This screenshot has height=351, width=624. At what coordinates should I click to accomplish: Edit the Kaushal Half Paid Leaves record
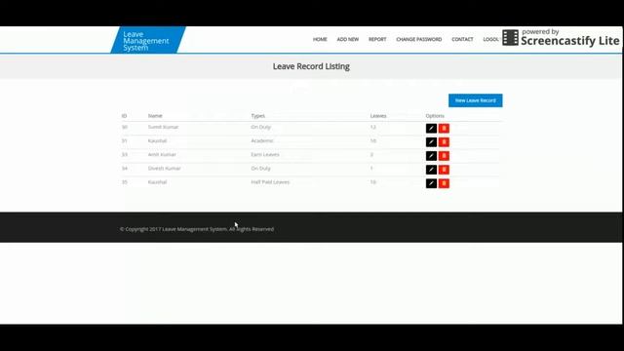[431, 183]
